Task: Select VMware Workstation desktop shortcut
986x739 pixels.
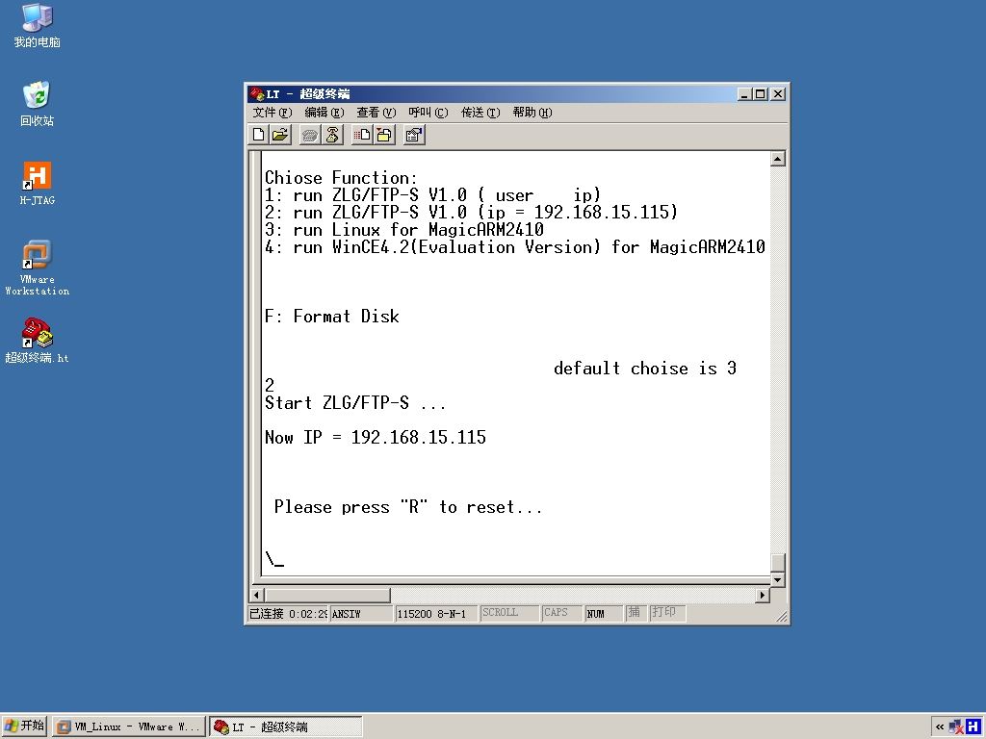Action: (x=38, y=268)
